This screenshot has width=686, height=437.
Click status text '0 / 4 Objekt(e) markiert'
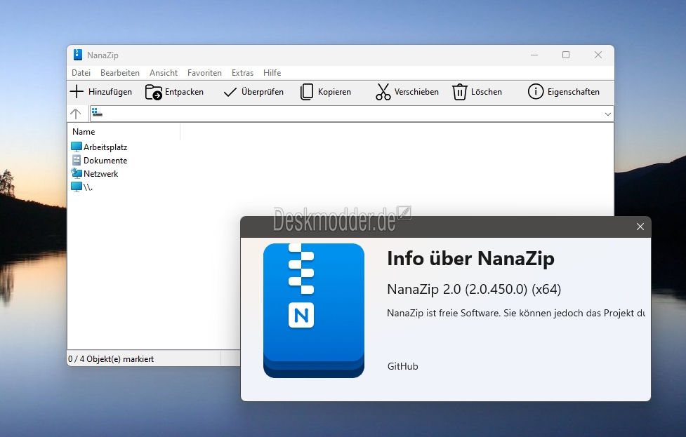(111, 359)
